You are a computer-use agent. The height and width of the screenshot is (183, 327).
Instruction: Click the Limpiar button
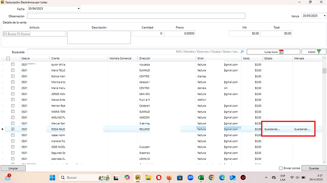click(x=13, y=168)
